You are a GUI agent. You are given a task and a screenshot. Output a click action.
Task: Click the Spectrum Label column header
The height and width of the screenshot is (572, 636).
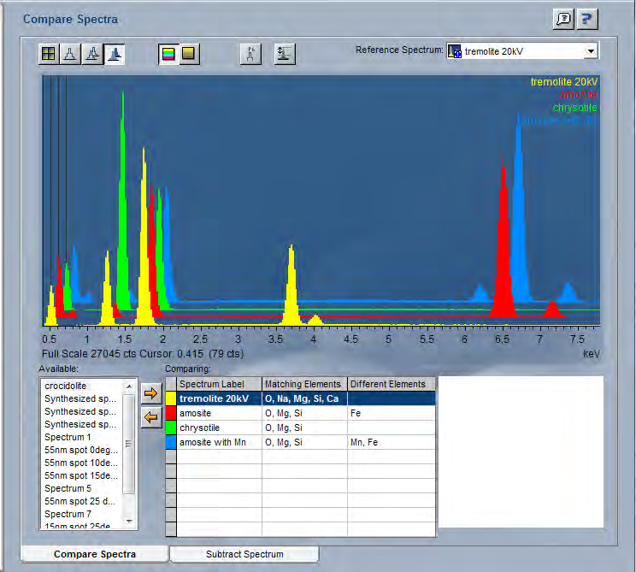(x=219, y=384)
